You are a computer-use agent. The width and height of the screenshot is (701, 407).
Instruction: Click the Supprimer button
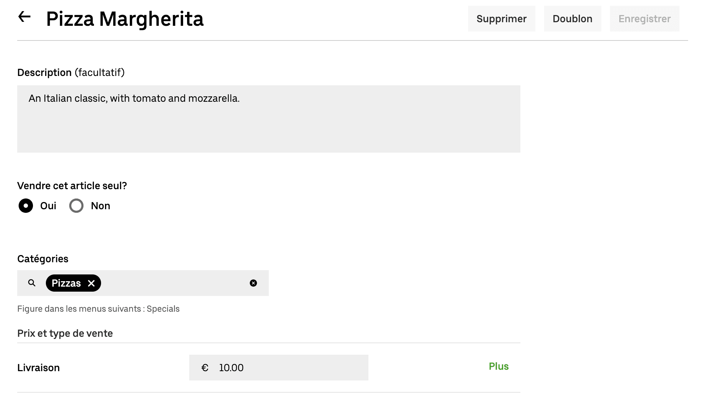pyautogui.click(x=501, y=19)
